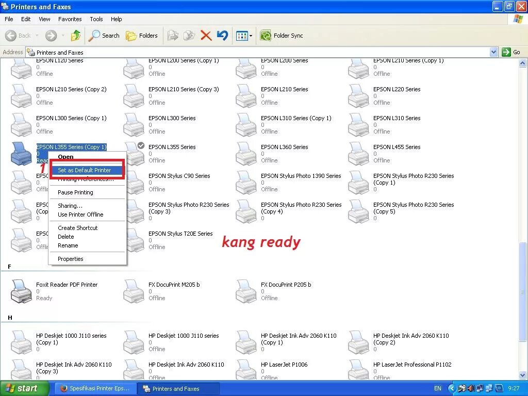Viewport: 528px width, 396px height.
Task: Select Create Shortcut in the context menu
Action: click(77, 228)
